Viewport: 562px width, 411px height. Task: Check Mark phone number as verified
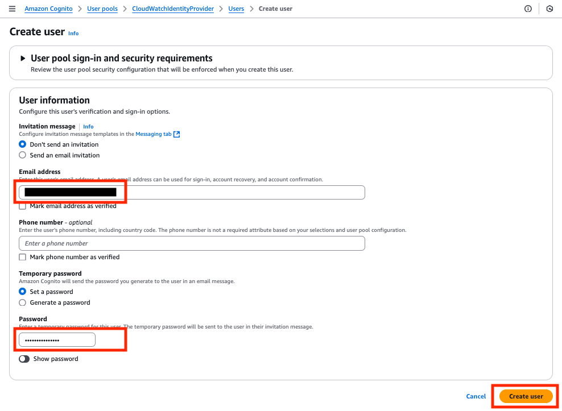point(23,257)
